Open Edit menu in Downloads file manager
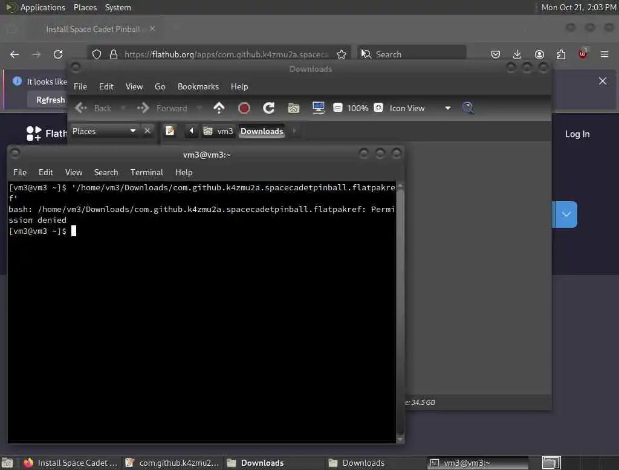The image size is (619, 470). (106, 86)
